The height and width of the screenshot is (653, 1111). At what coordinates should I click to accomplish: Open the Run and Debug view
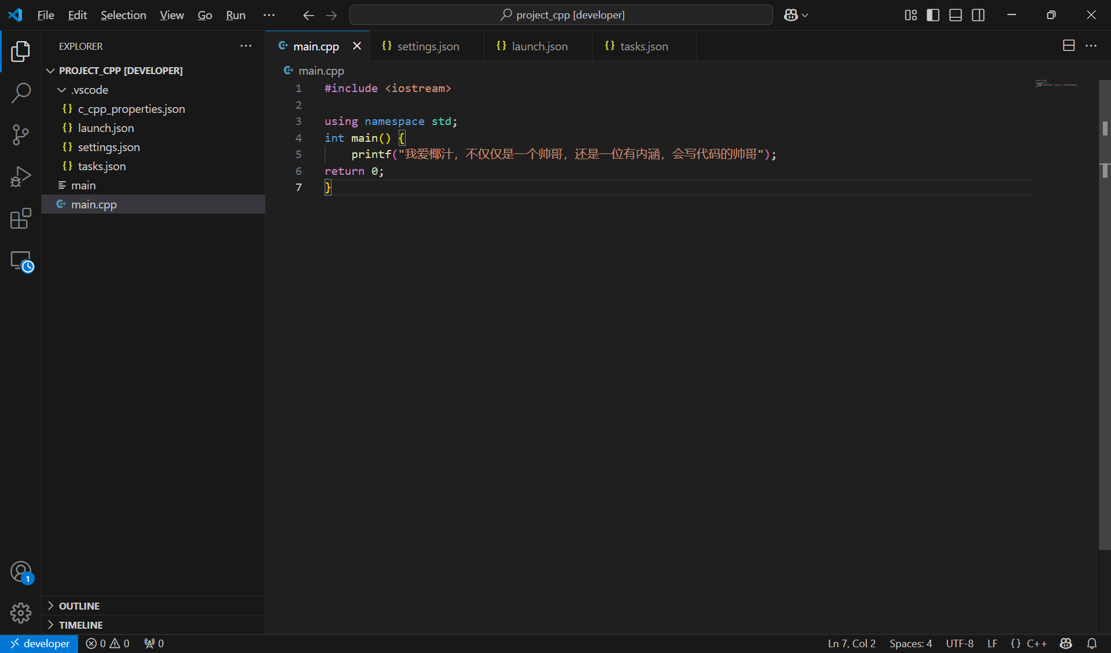pyautogui.click(x=21, y=177)
